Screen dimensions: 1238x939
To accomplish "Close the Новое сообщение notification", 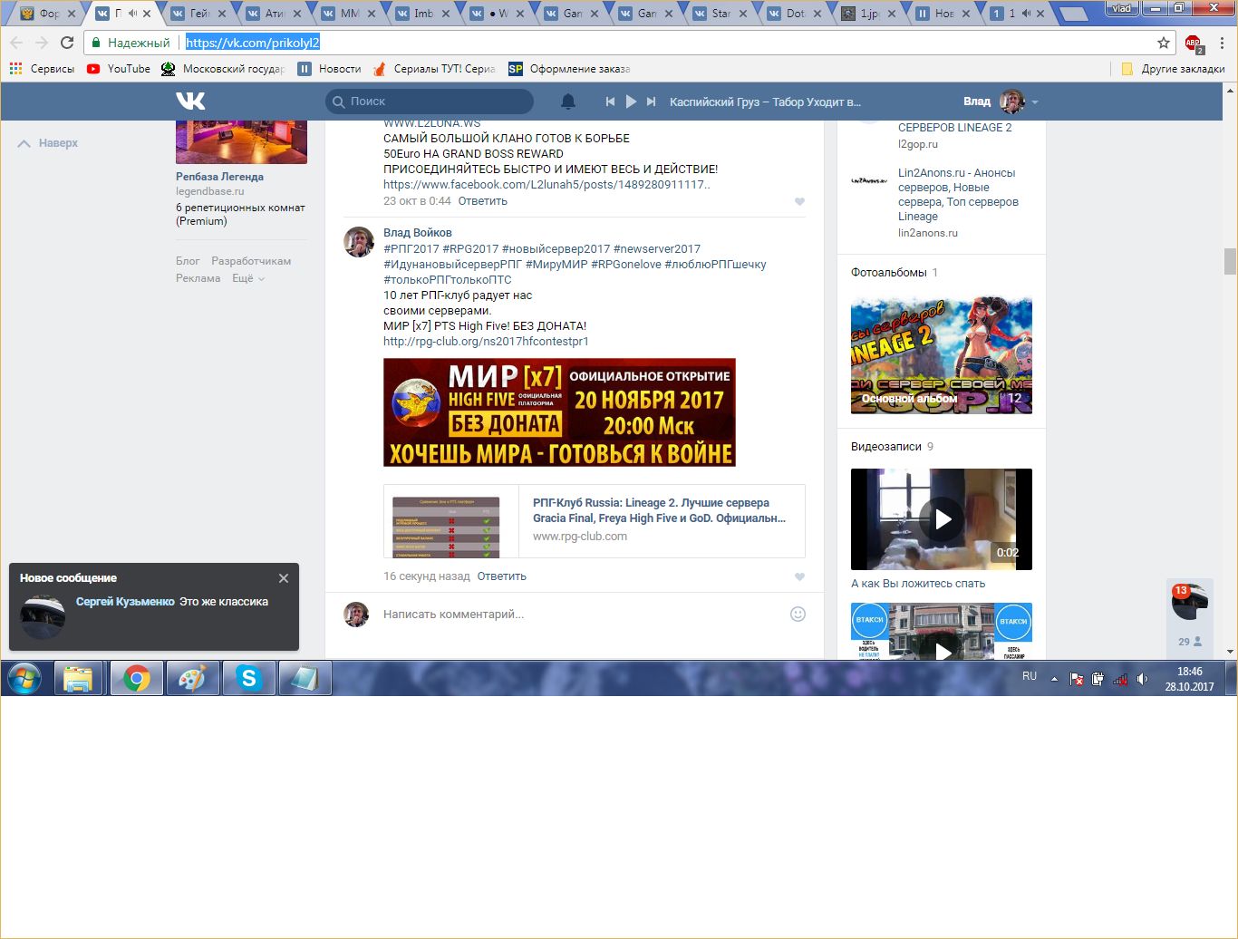I will tap(284, 578).
